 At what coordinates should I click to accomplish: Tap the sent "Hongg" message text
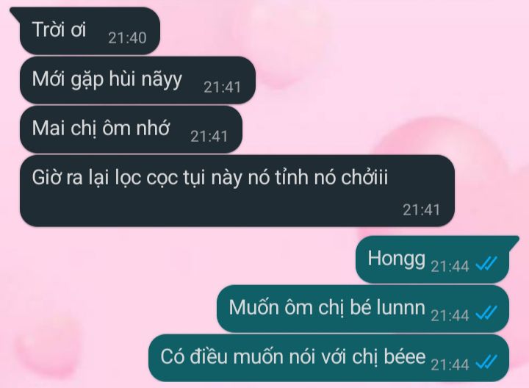pos(397,259)
